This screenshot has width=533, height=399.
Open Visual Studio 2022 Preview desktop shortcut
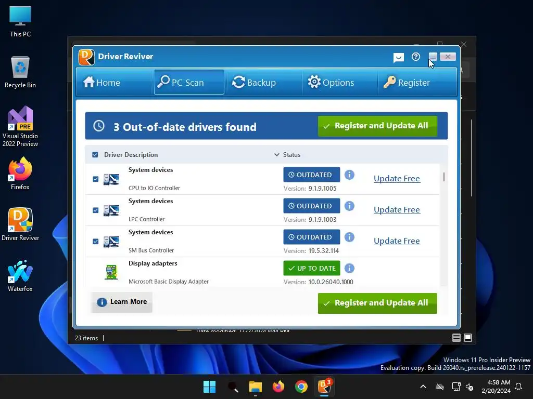(20, 126)
